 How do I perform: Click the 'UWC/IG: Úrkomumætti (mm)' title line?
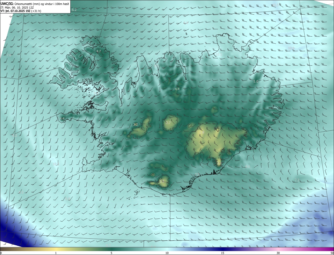point(35,4)
